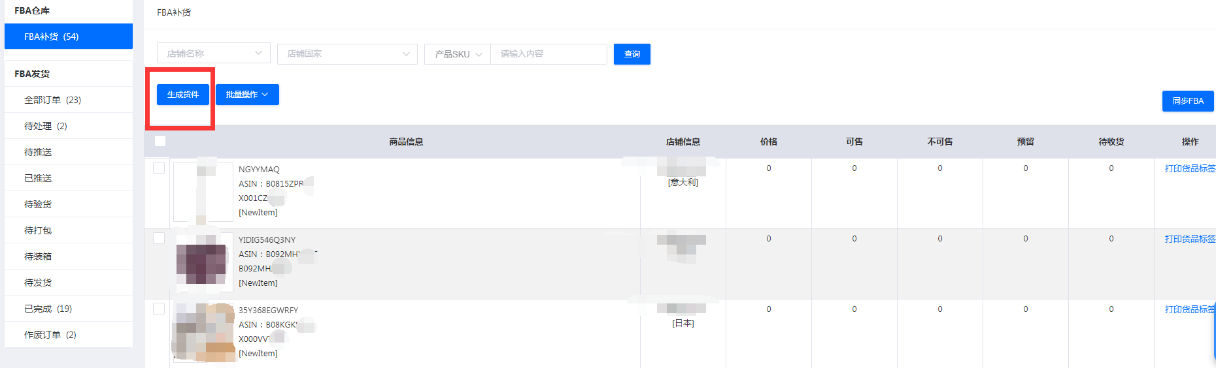Open the 产品SKU selector
Screen dimensions: 1216x368
[x=458, y=54]
